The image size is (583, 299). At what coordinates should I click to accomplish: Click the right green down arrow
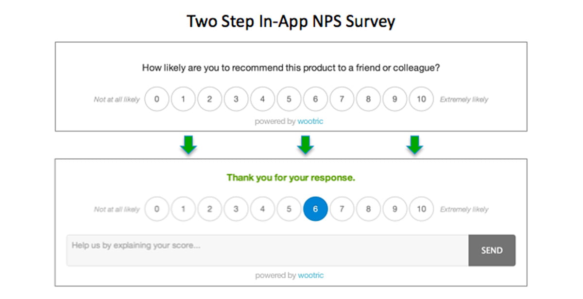[x=414, y=145]
